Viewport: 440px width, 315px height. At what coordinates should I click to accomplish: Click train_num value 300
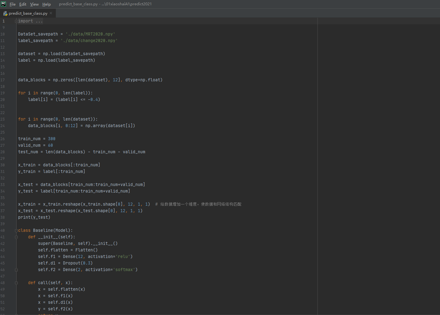[x=52, y=139]
